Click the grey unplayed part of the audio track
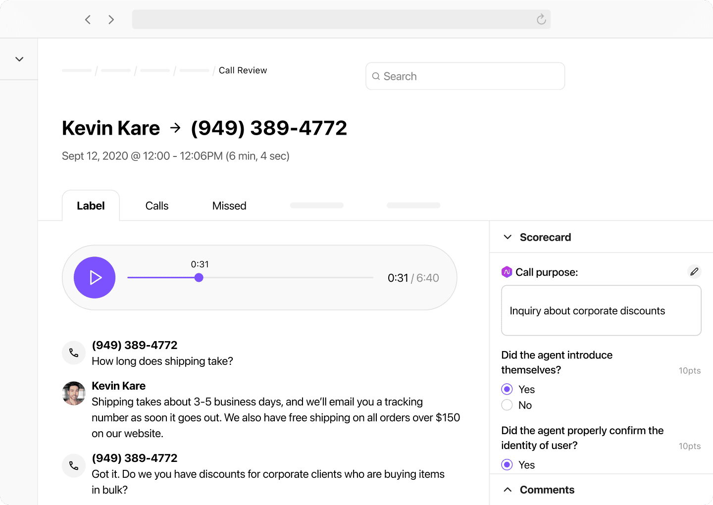 coord(288,278)
